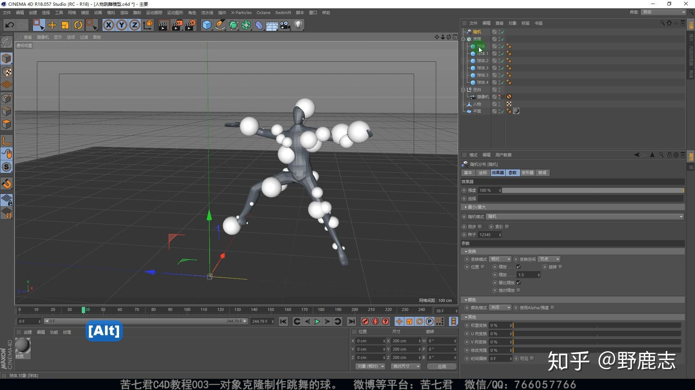Select the Scale tool icon
This screenshot has width=695, height=390.
[x=65, y=25]
